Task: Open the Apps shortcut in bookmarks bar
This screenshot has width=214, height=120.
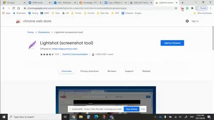Action: [6, 13]
